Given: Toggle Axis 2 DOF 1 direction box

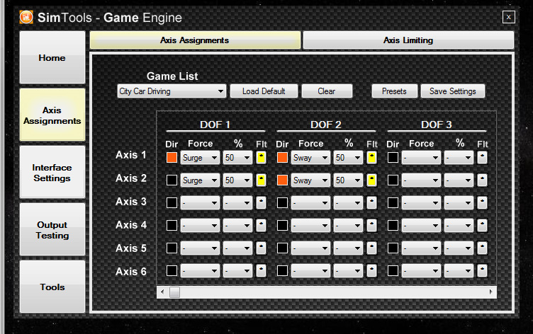Looking at the screenshot, I should [172, 180].
